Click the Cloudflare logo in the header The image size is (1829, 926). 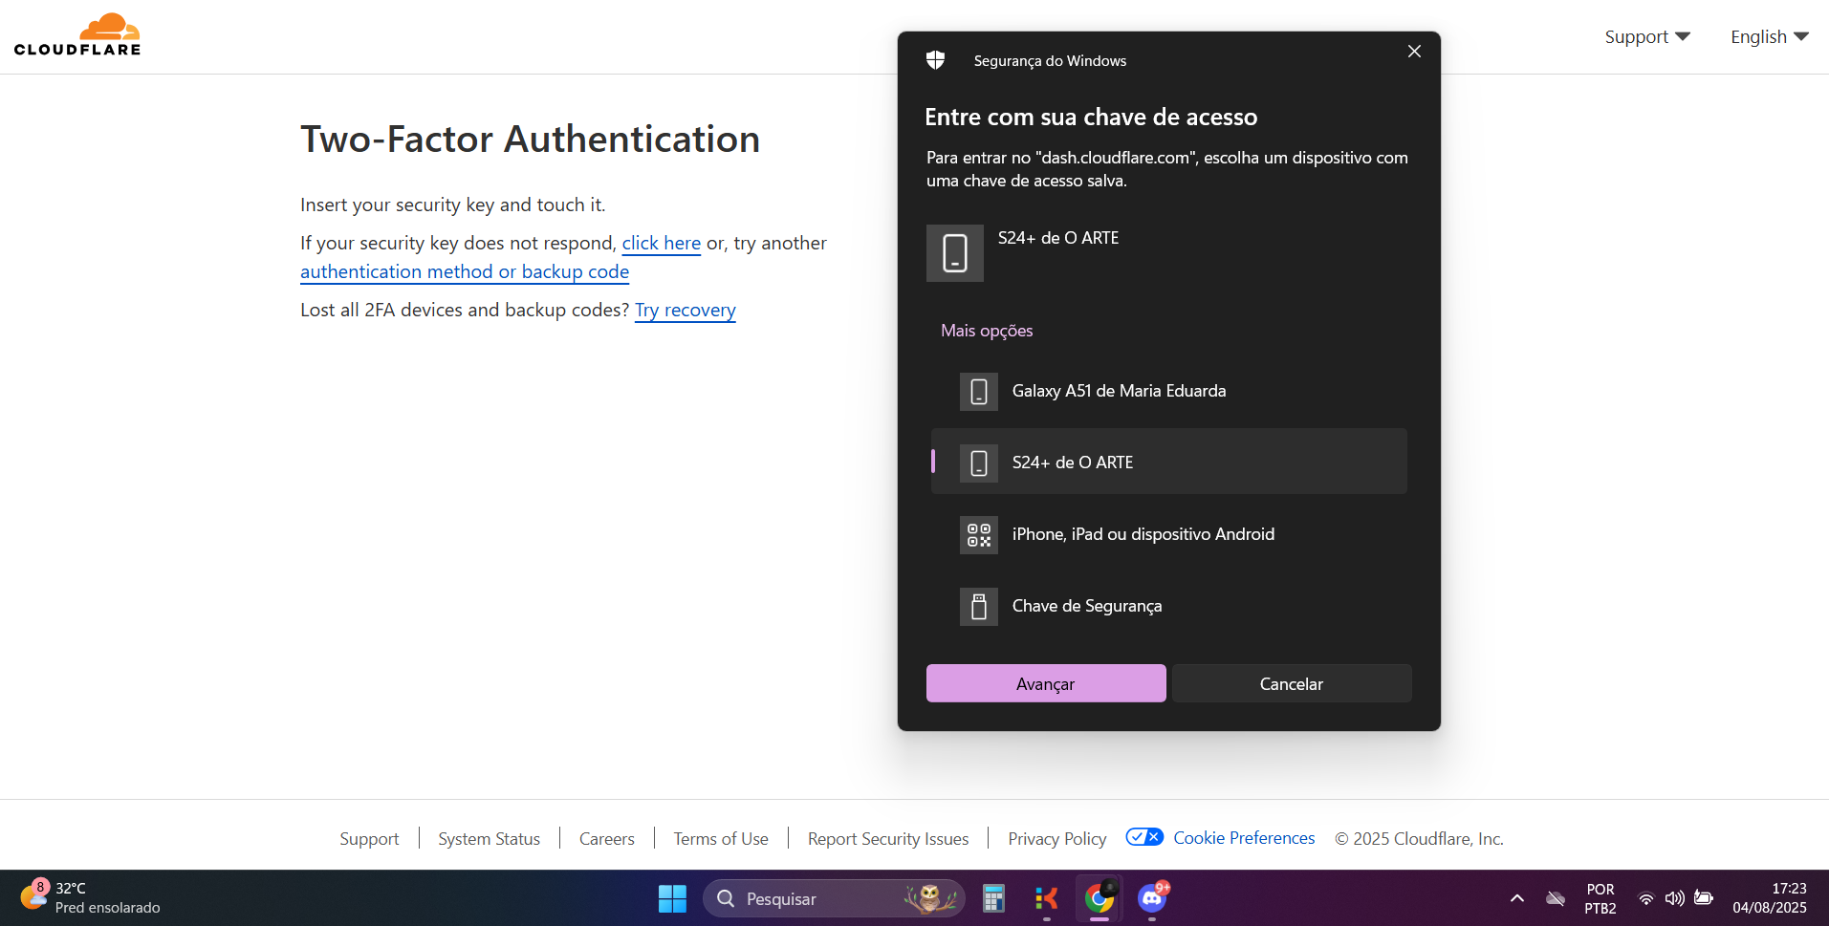click(x=77, y=35)
